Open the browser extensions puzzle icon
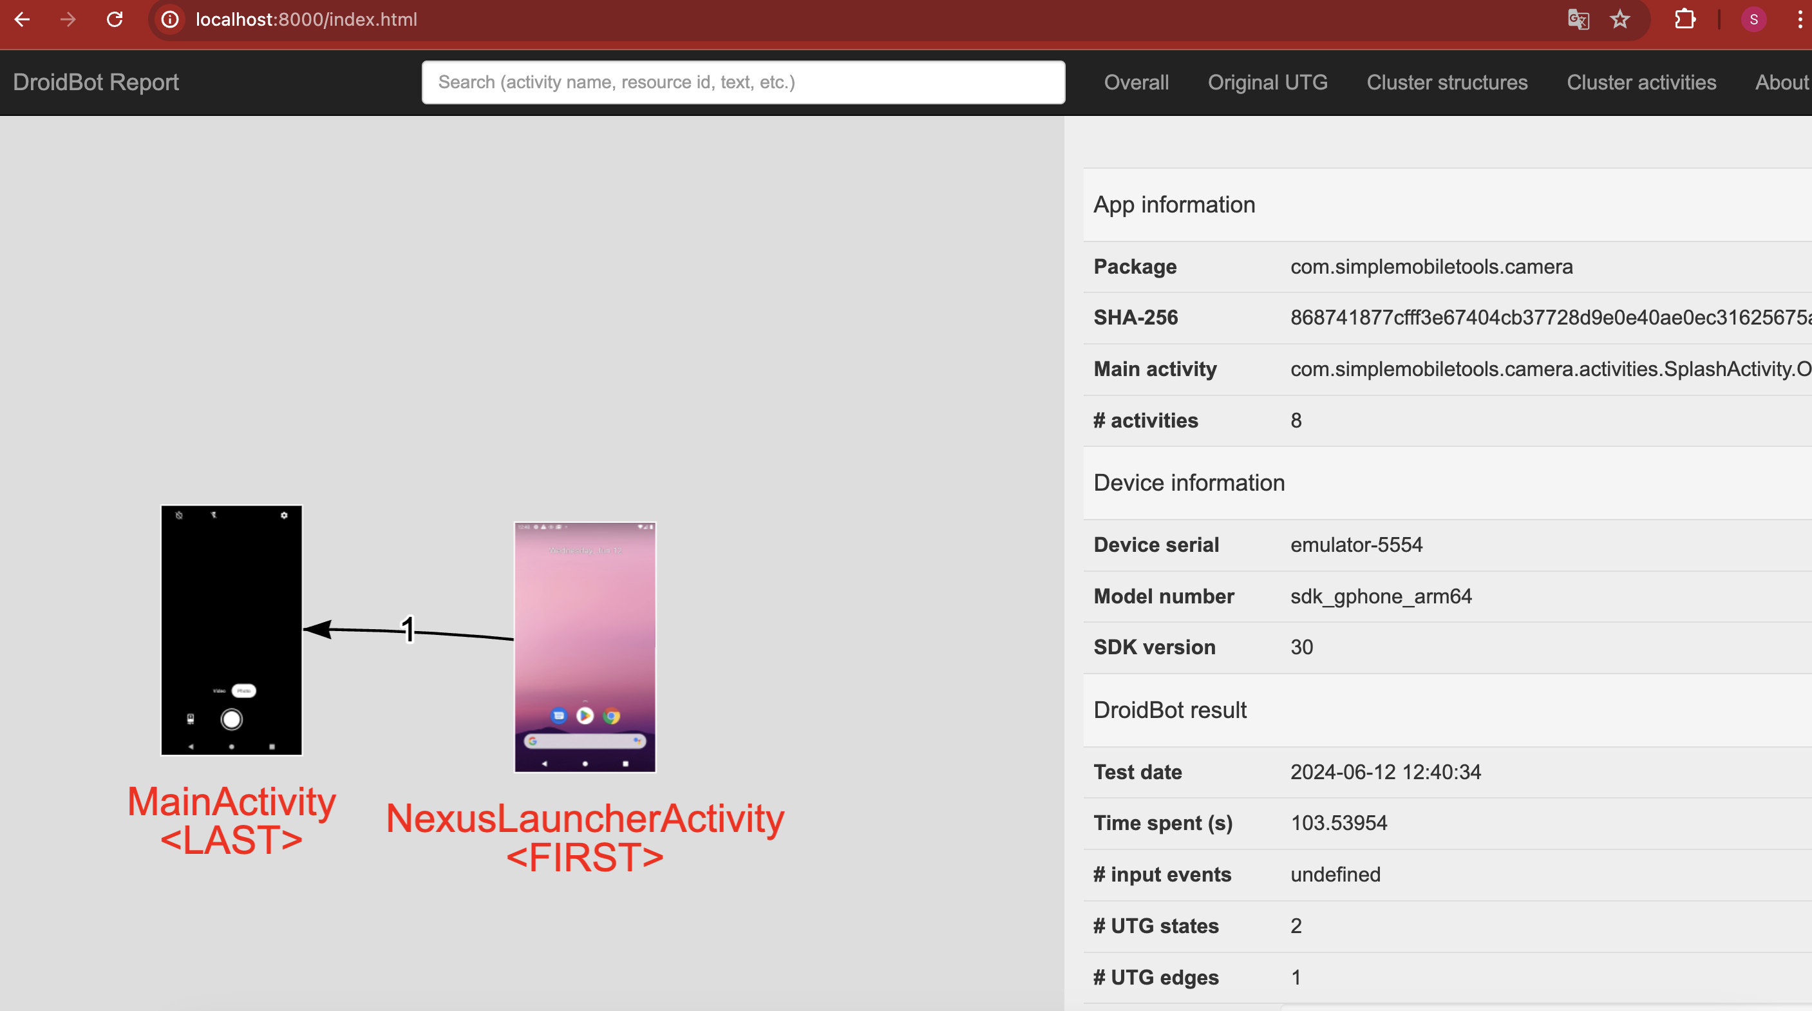Screen dimensions: 1812x1011 1685,19
